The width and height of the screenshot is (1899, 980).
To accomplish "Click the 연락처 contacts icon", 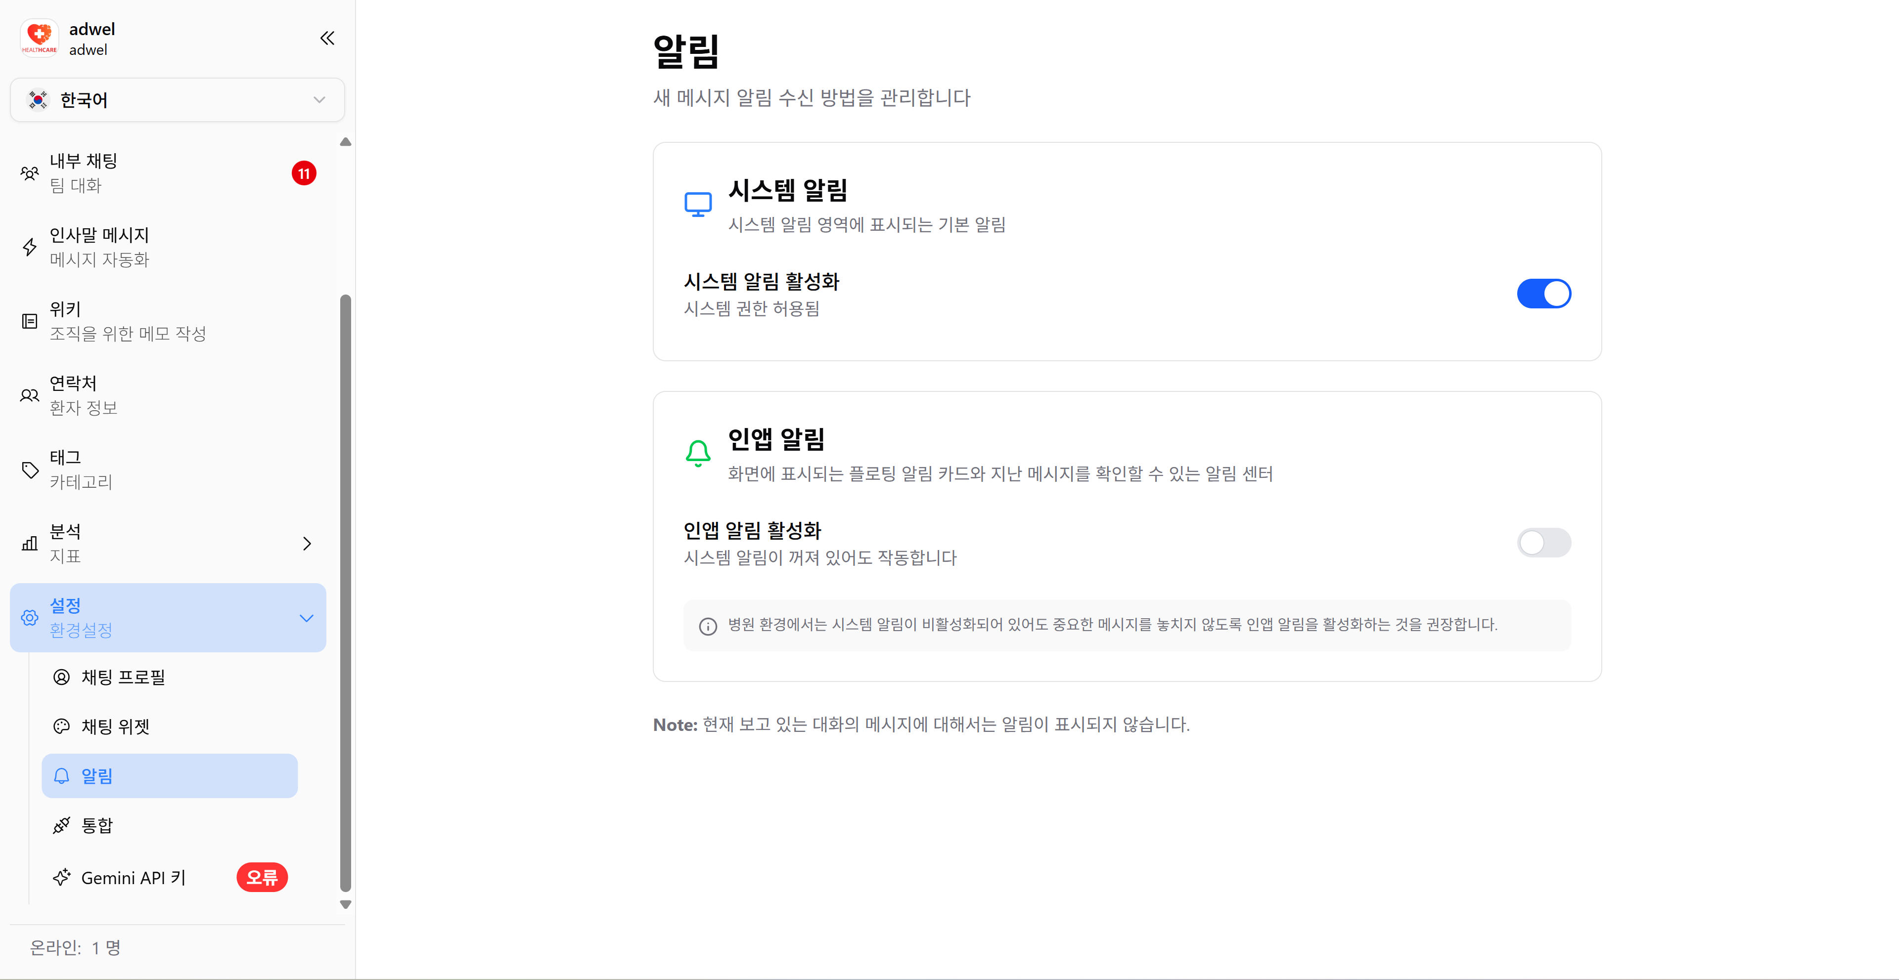I will coord(30,395).
